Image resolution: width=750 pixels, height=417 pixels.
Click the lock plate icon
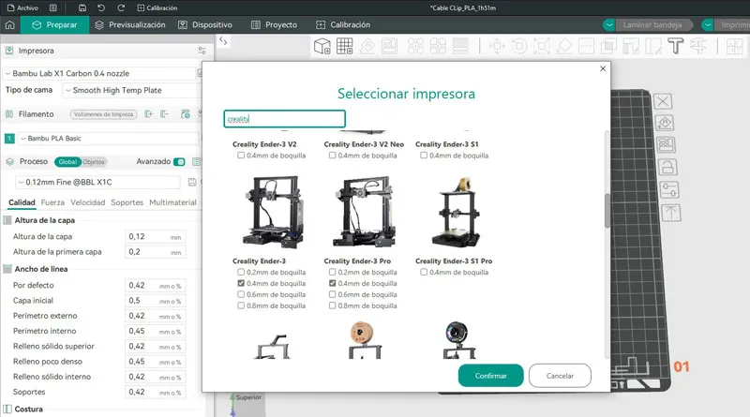[667, 167]
